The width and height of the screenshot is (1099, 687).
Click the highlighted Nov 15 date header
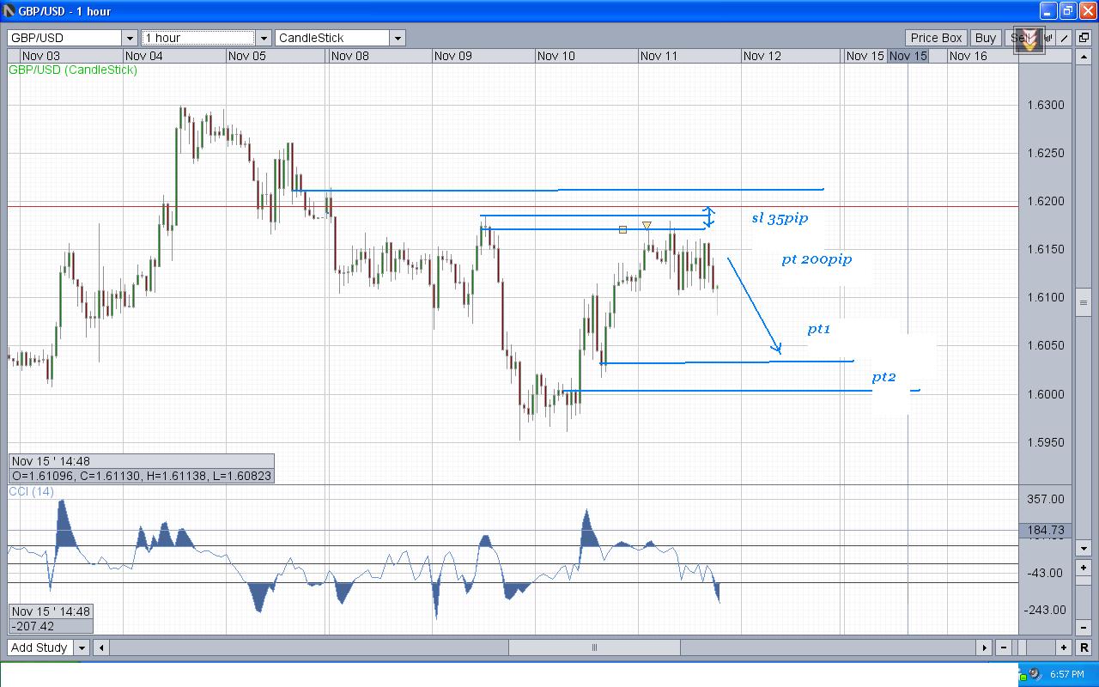pyautogui.click(x=908, y=56)
